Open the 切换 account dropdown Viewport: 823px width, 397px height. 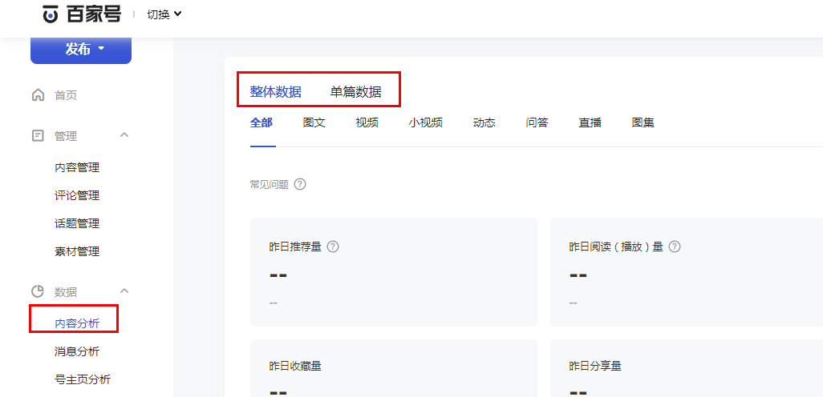tap(164, 14)
